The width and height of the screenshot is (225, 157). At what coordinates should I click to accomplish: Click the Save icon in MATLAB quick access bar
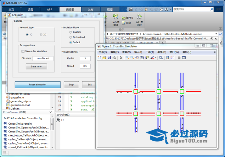[131, 9]
